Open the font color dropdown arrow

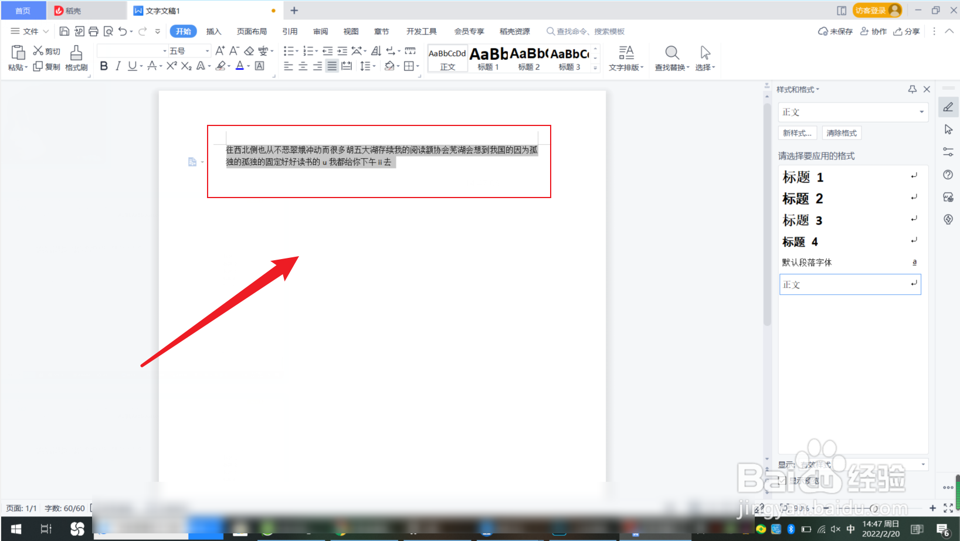249,66
